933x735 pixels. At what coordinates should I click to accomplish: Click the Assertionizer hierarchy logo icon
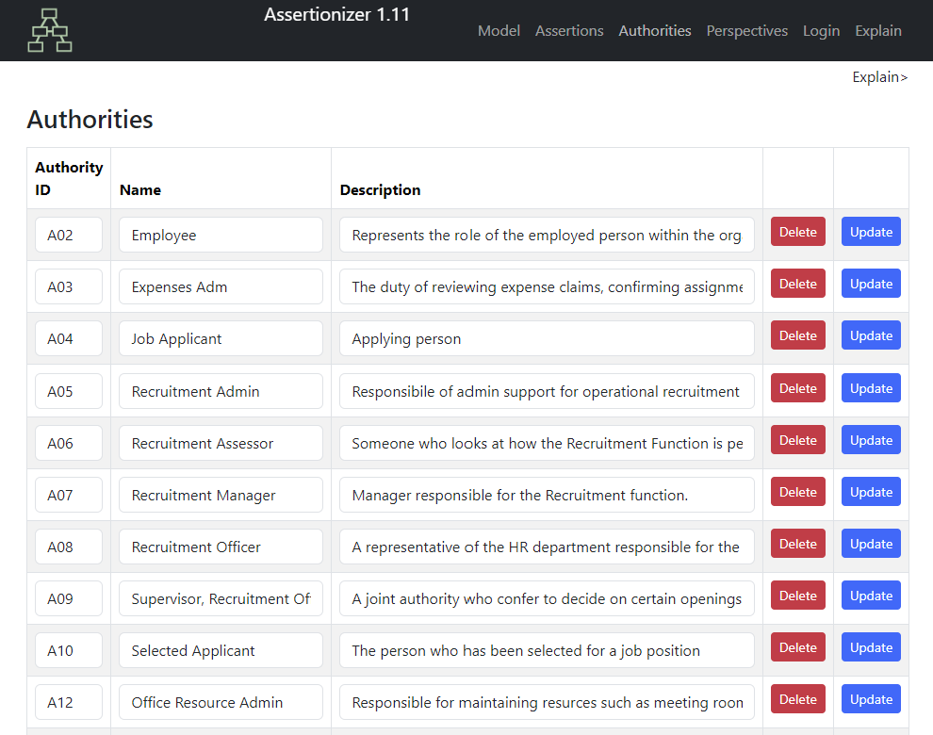click(50, 30)
